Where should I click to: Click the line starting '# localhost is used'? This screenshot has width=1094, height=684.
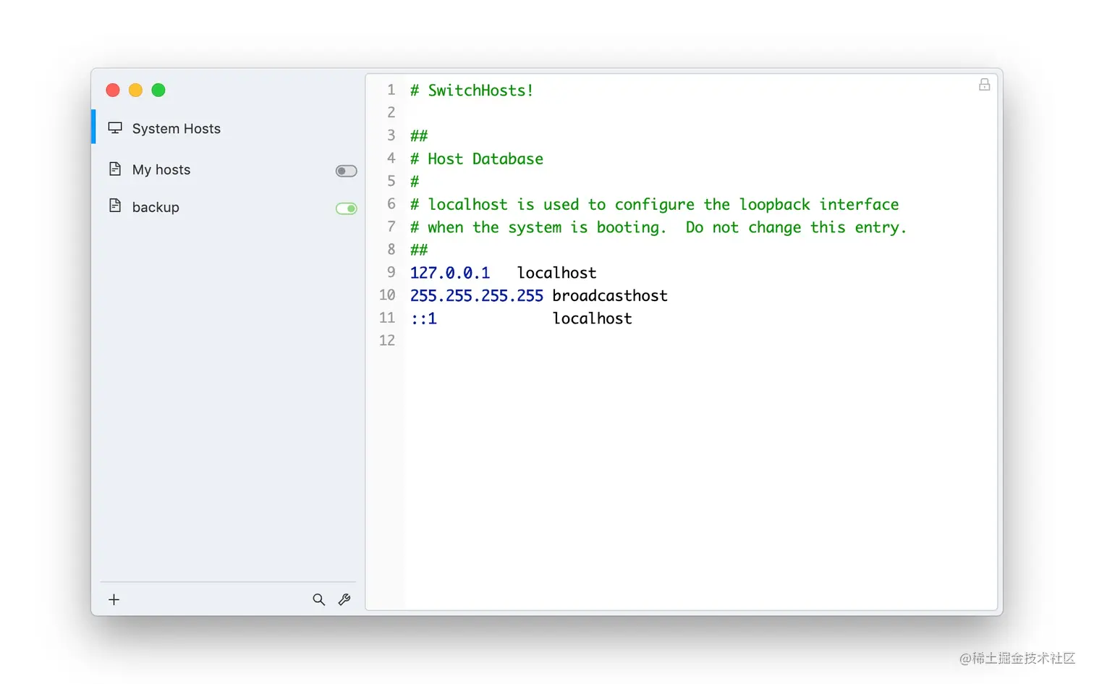(x=654, y=204)
